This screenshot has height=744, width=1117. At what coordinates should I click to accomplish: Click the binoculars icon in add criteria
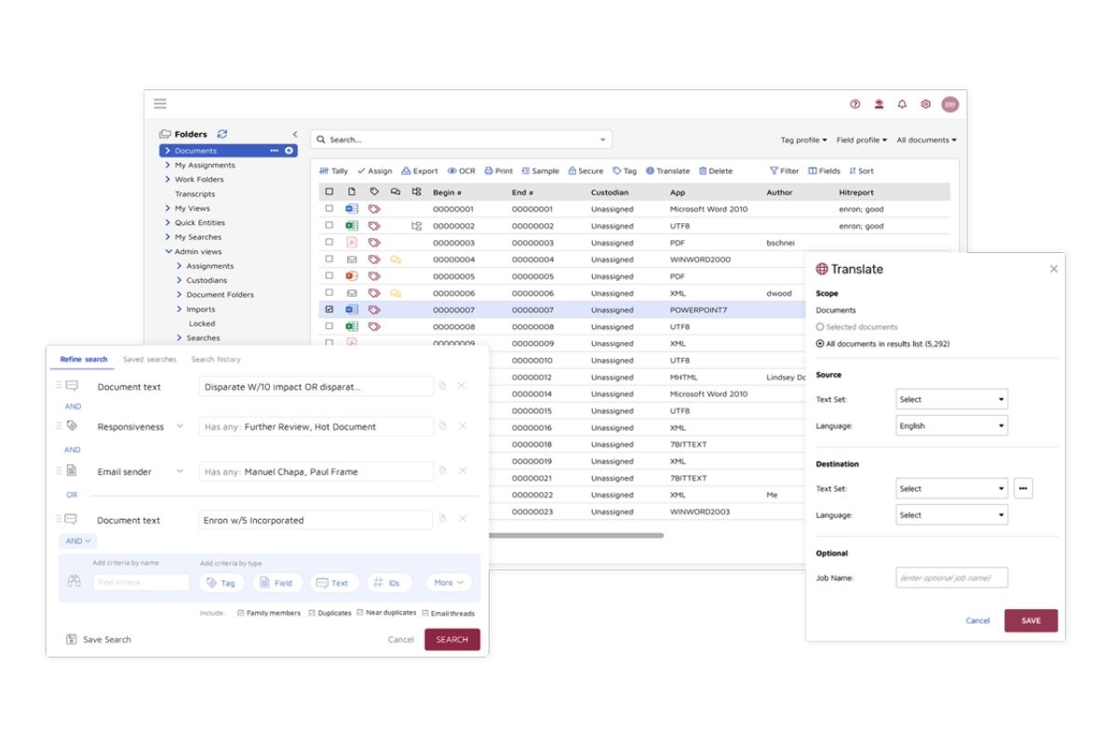point(74,582)
